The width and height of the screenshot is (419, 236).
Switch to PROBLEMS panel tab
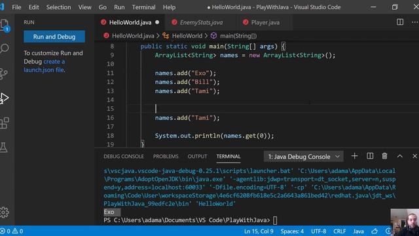point(166,156)
